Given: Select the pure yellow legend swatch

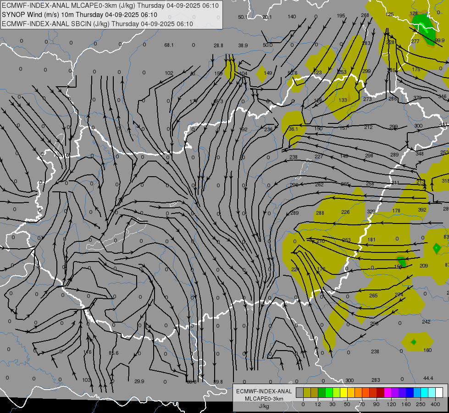Looking at the screenshot, I should click(344, 392).
